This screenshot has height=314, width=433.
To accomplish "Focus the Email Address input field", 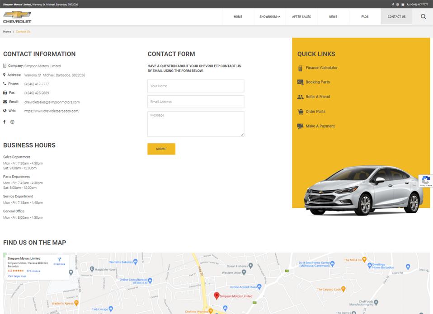I will click(x=196, y=102).
